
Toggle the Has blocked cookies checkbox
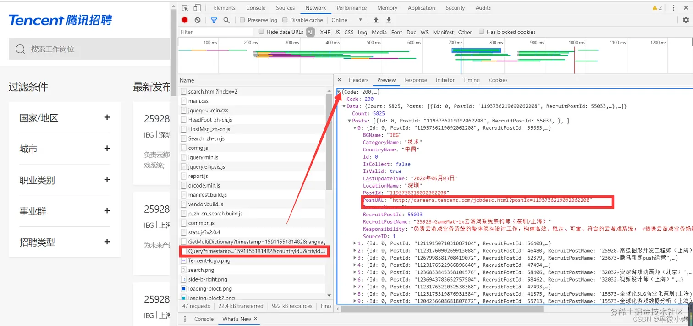click(x=481, y=32)
